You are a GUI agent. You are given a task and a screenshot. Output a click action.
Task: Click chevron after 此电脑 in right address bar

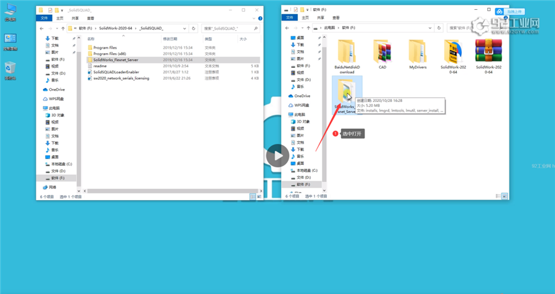[339, 28]
